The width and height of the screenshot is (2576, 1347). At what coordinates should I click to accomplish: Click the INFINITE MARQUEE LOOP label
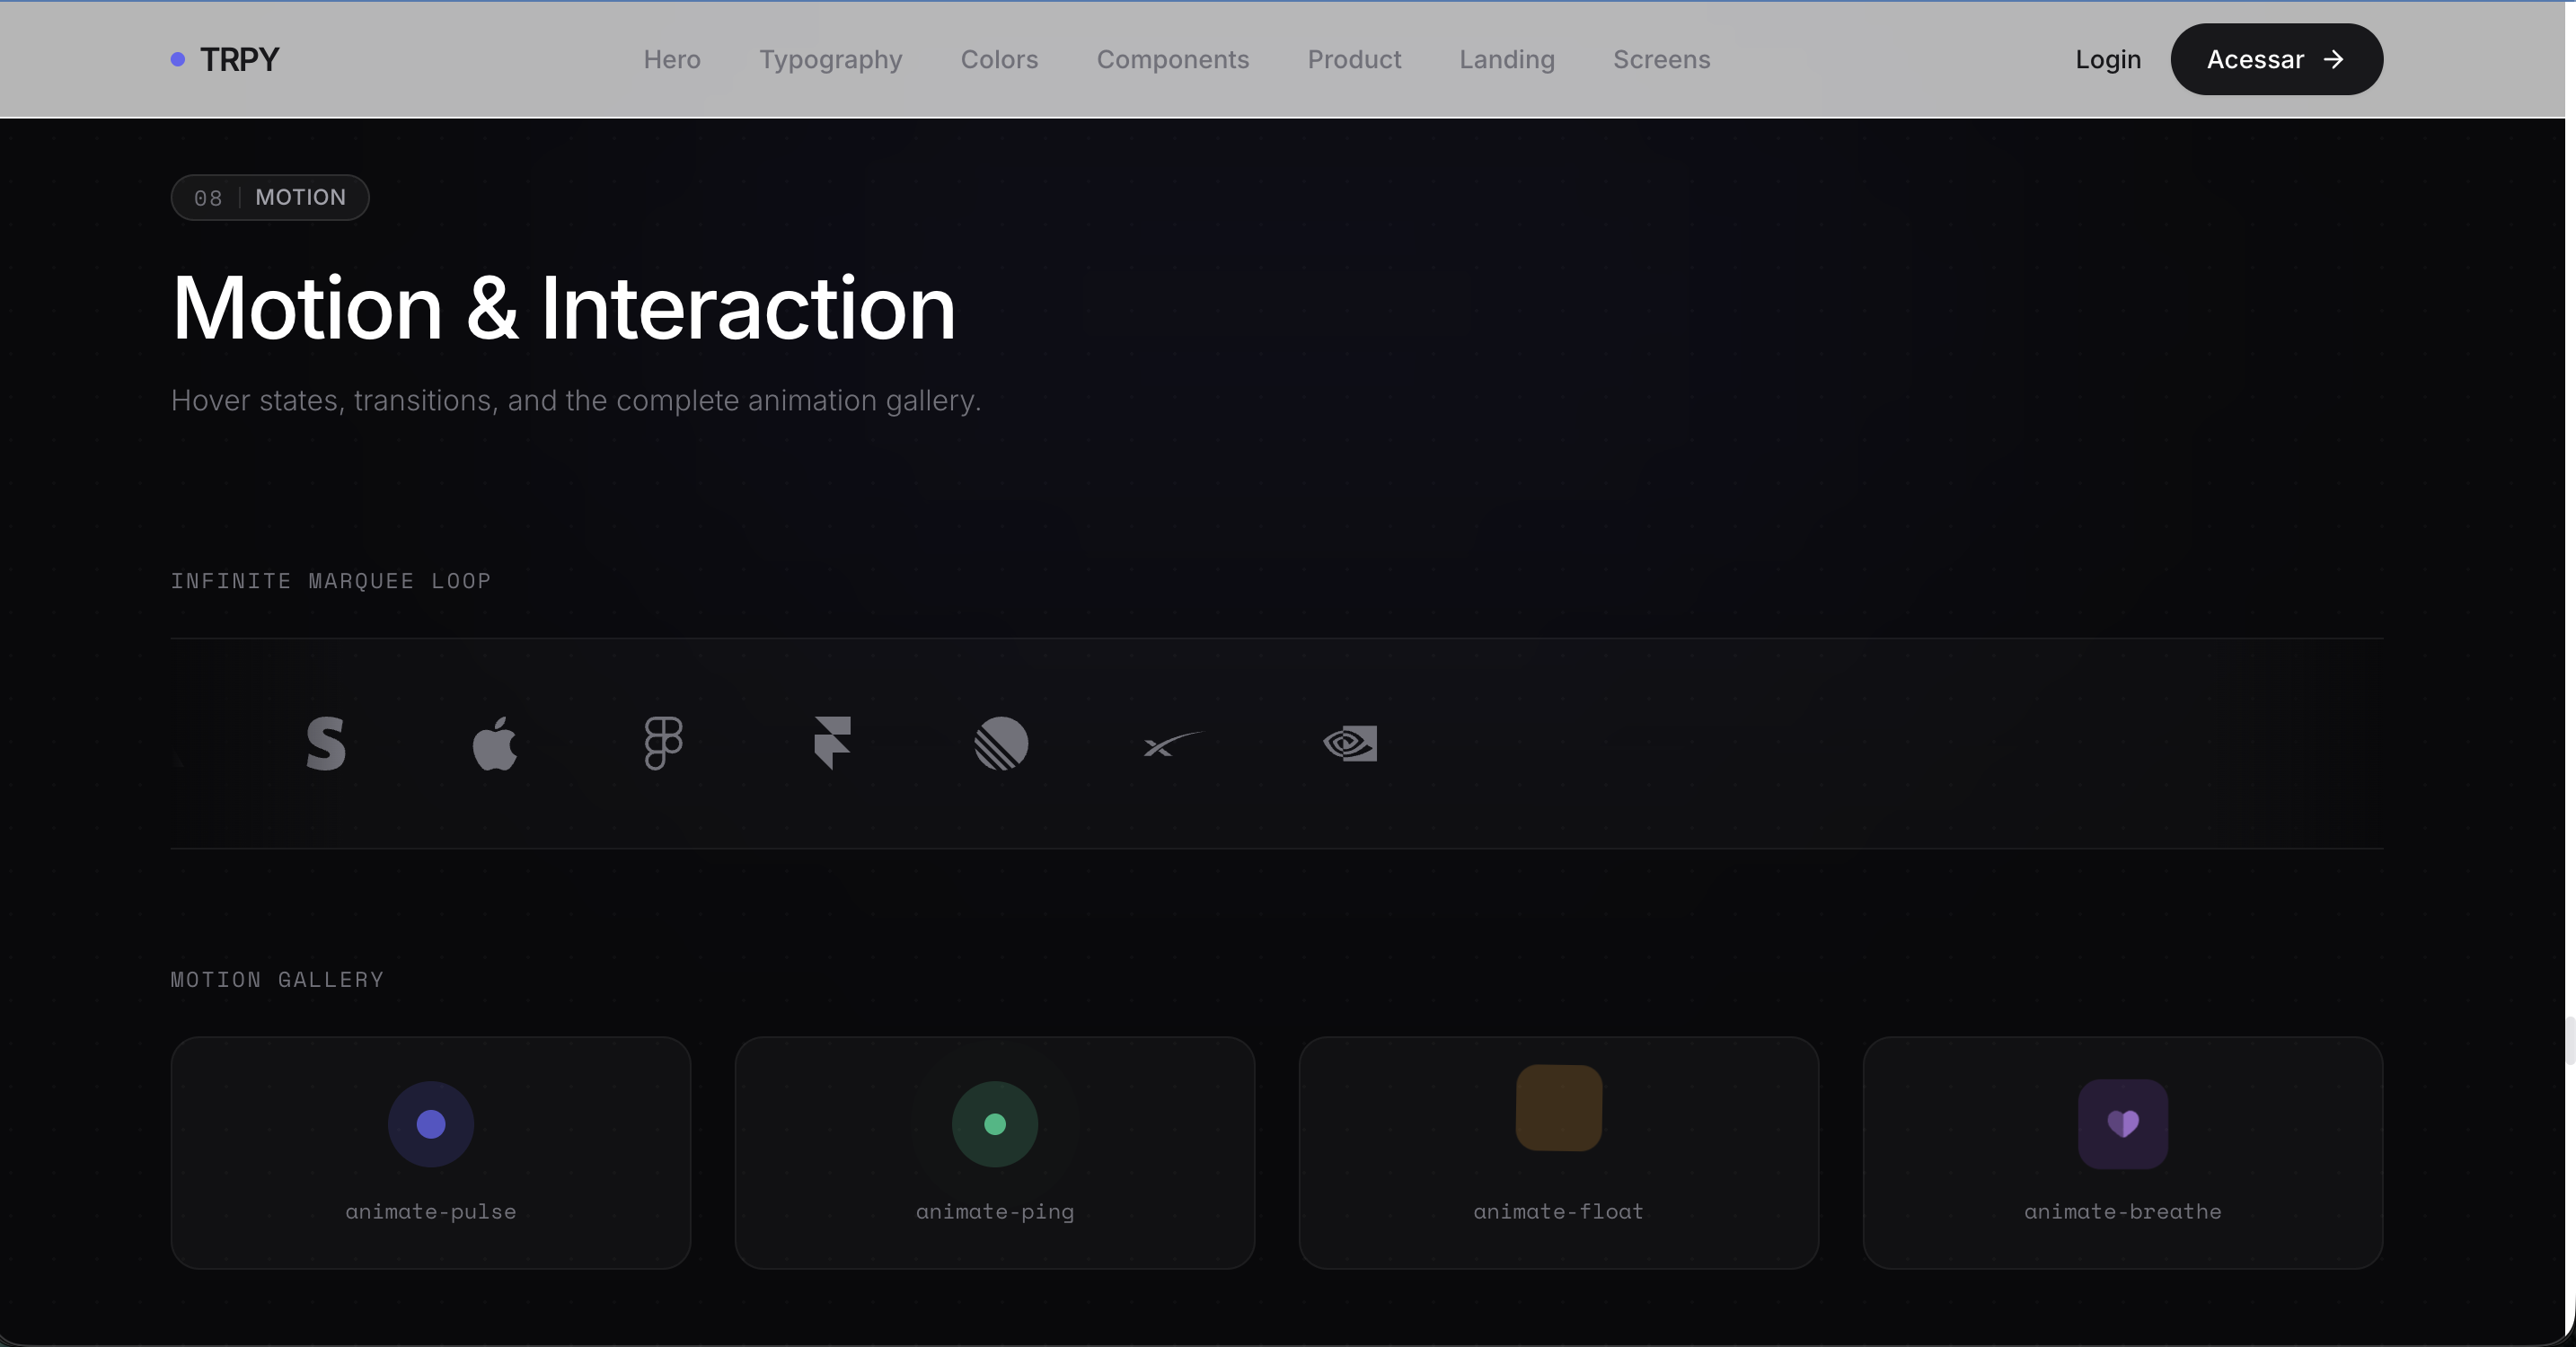331,581
